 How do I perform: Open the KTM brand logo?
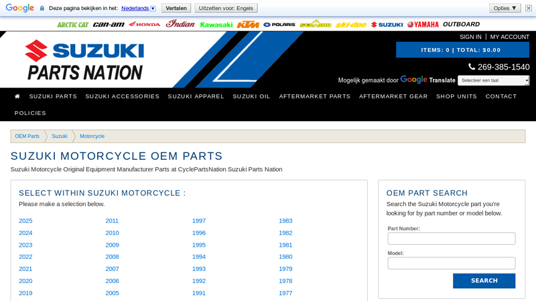pos(248,25)
